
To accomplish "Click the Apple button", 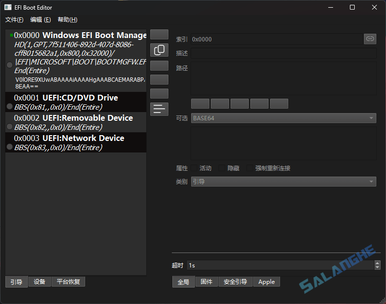I will 266,282.
